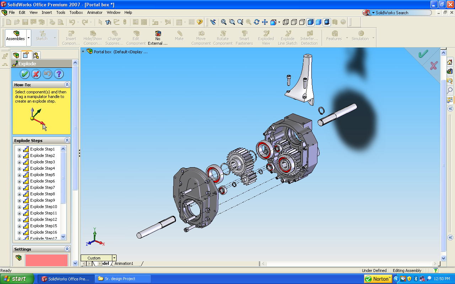Click the green checkmark in confirmation corner
455x284 pixels.
tap(423, 54)
